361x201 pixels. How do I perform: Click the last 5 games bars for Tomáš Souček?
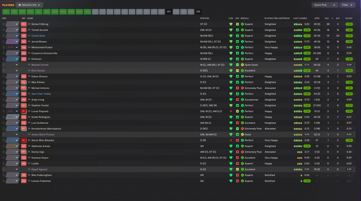click(x=298, y=30)
